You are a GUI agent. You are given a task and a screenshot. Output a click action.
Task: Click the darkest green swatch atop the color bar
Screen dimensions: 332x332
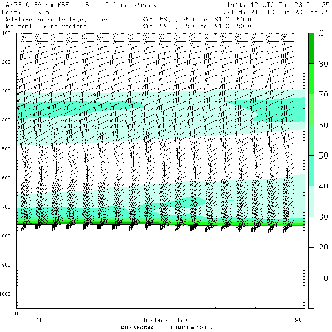[x=311, y=48]
